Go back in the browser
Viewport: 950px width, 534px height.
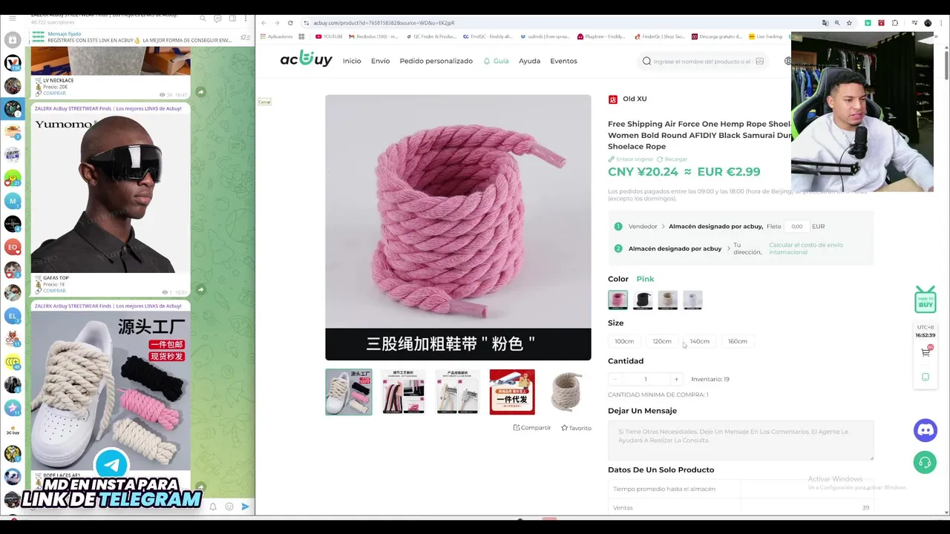click(x=263, y=23)
